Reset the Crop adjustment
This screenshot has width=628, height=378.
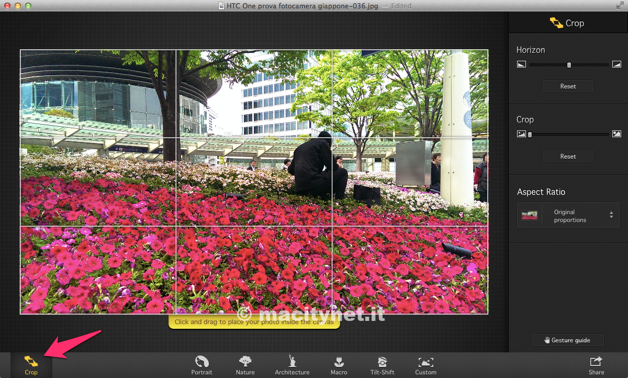click(568, 157)
